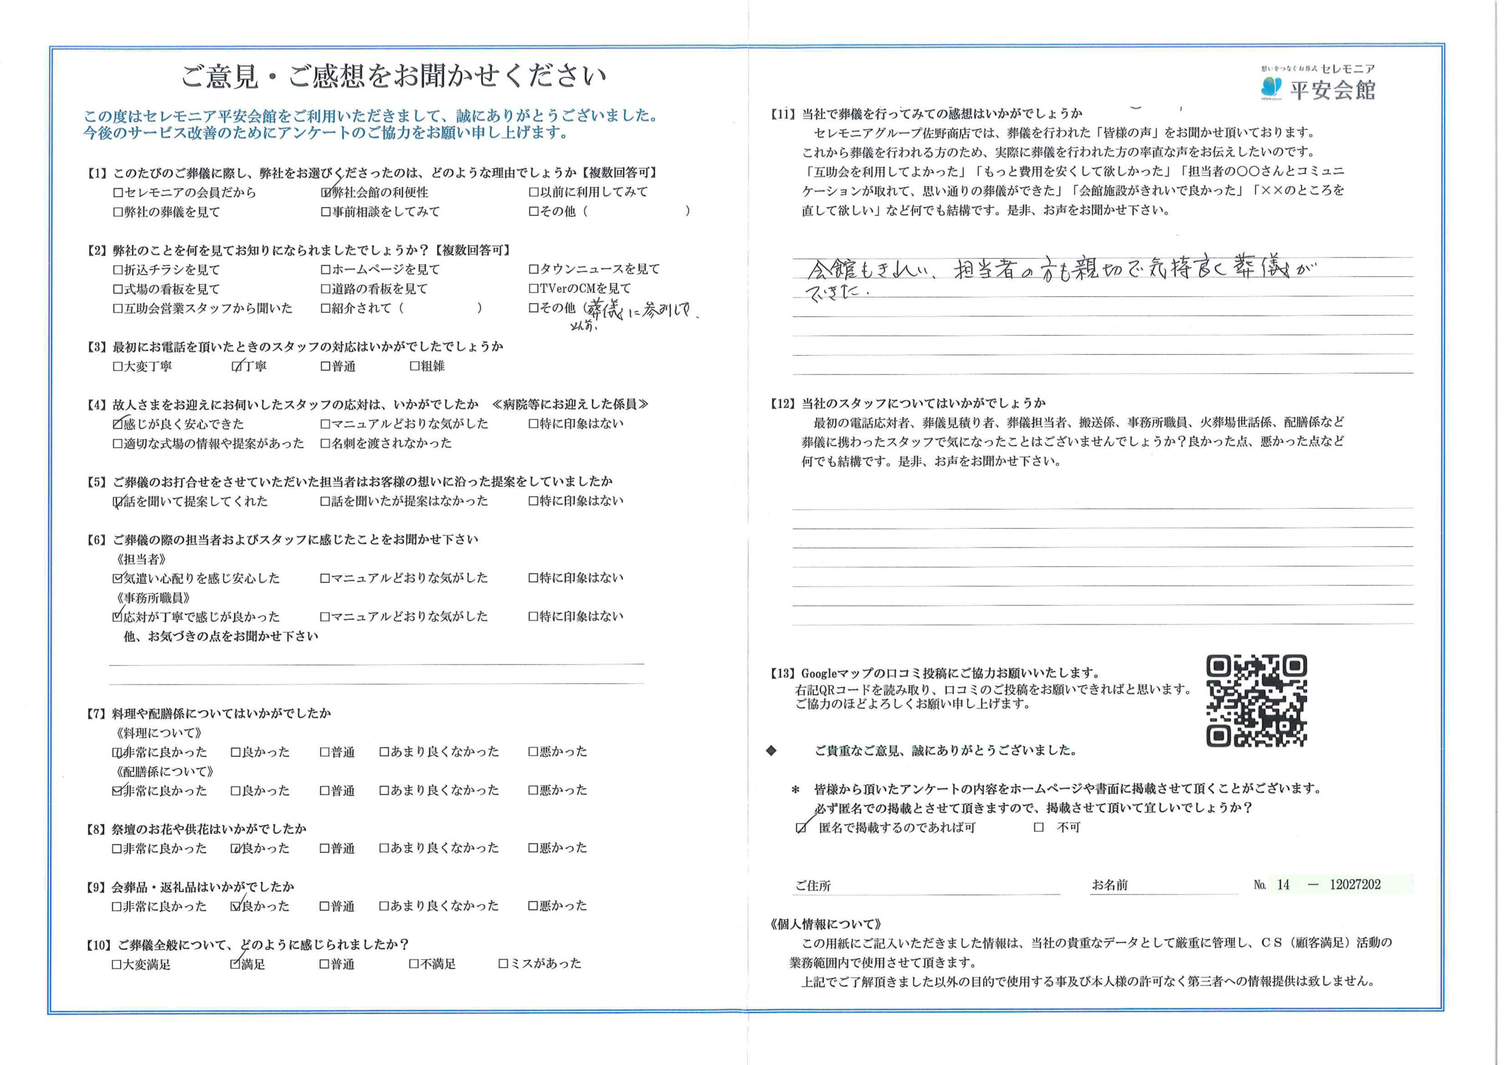Tick the タウンニュースを見て checkbox

click(x=534, y=269)
